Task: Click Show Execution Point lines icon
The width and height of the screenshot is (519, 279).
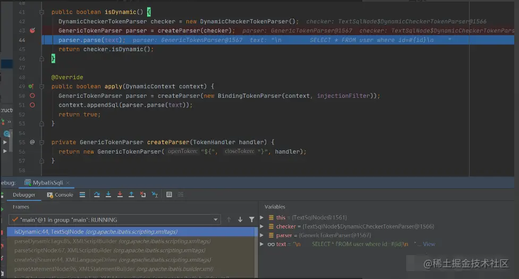Action: tap(82, 195)
